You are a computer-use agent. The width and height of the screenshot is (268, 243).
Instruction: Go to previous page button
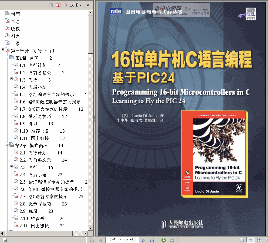[100, 240]
